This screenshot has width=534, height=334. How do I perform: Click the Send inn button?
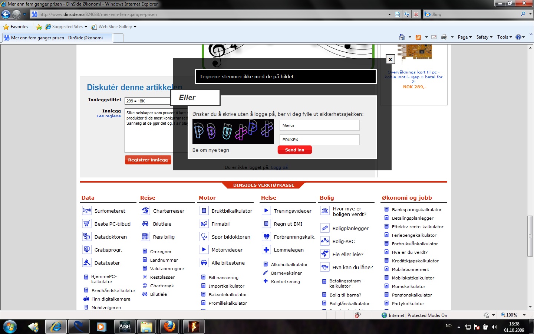(x=295, y=150)
